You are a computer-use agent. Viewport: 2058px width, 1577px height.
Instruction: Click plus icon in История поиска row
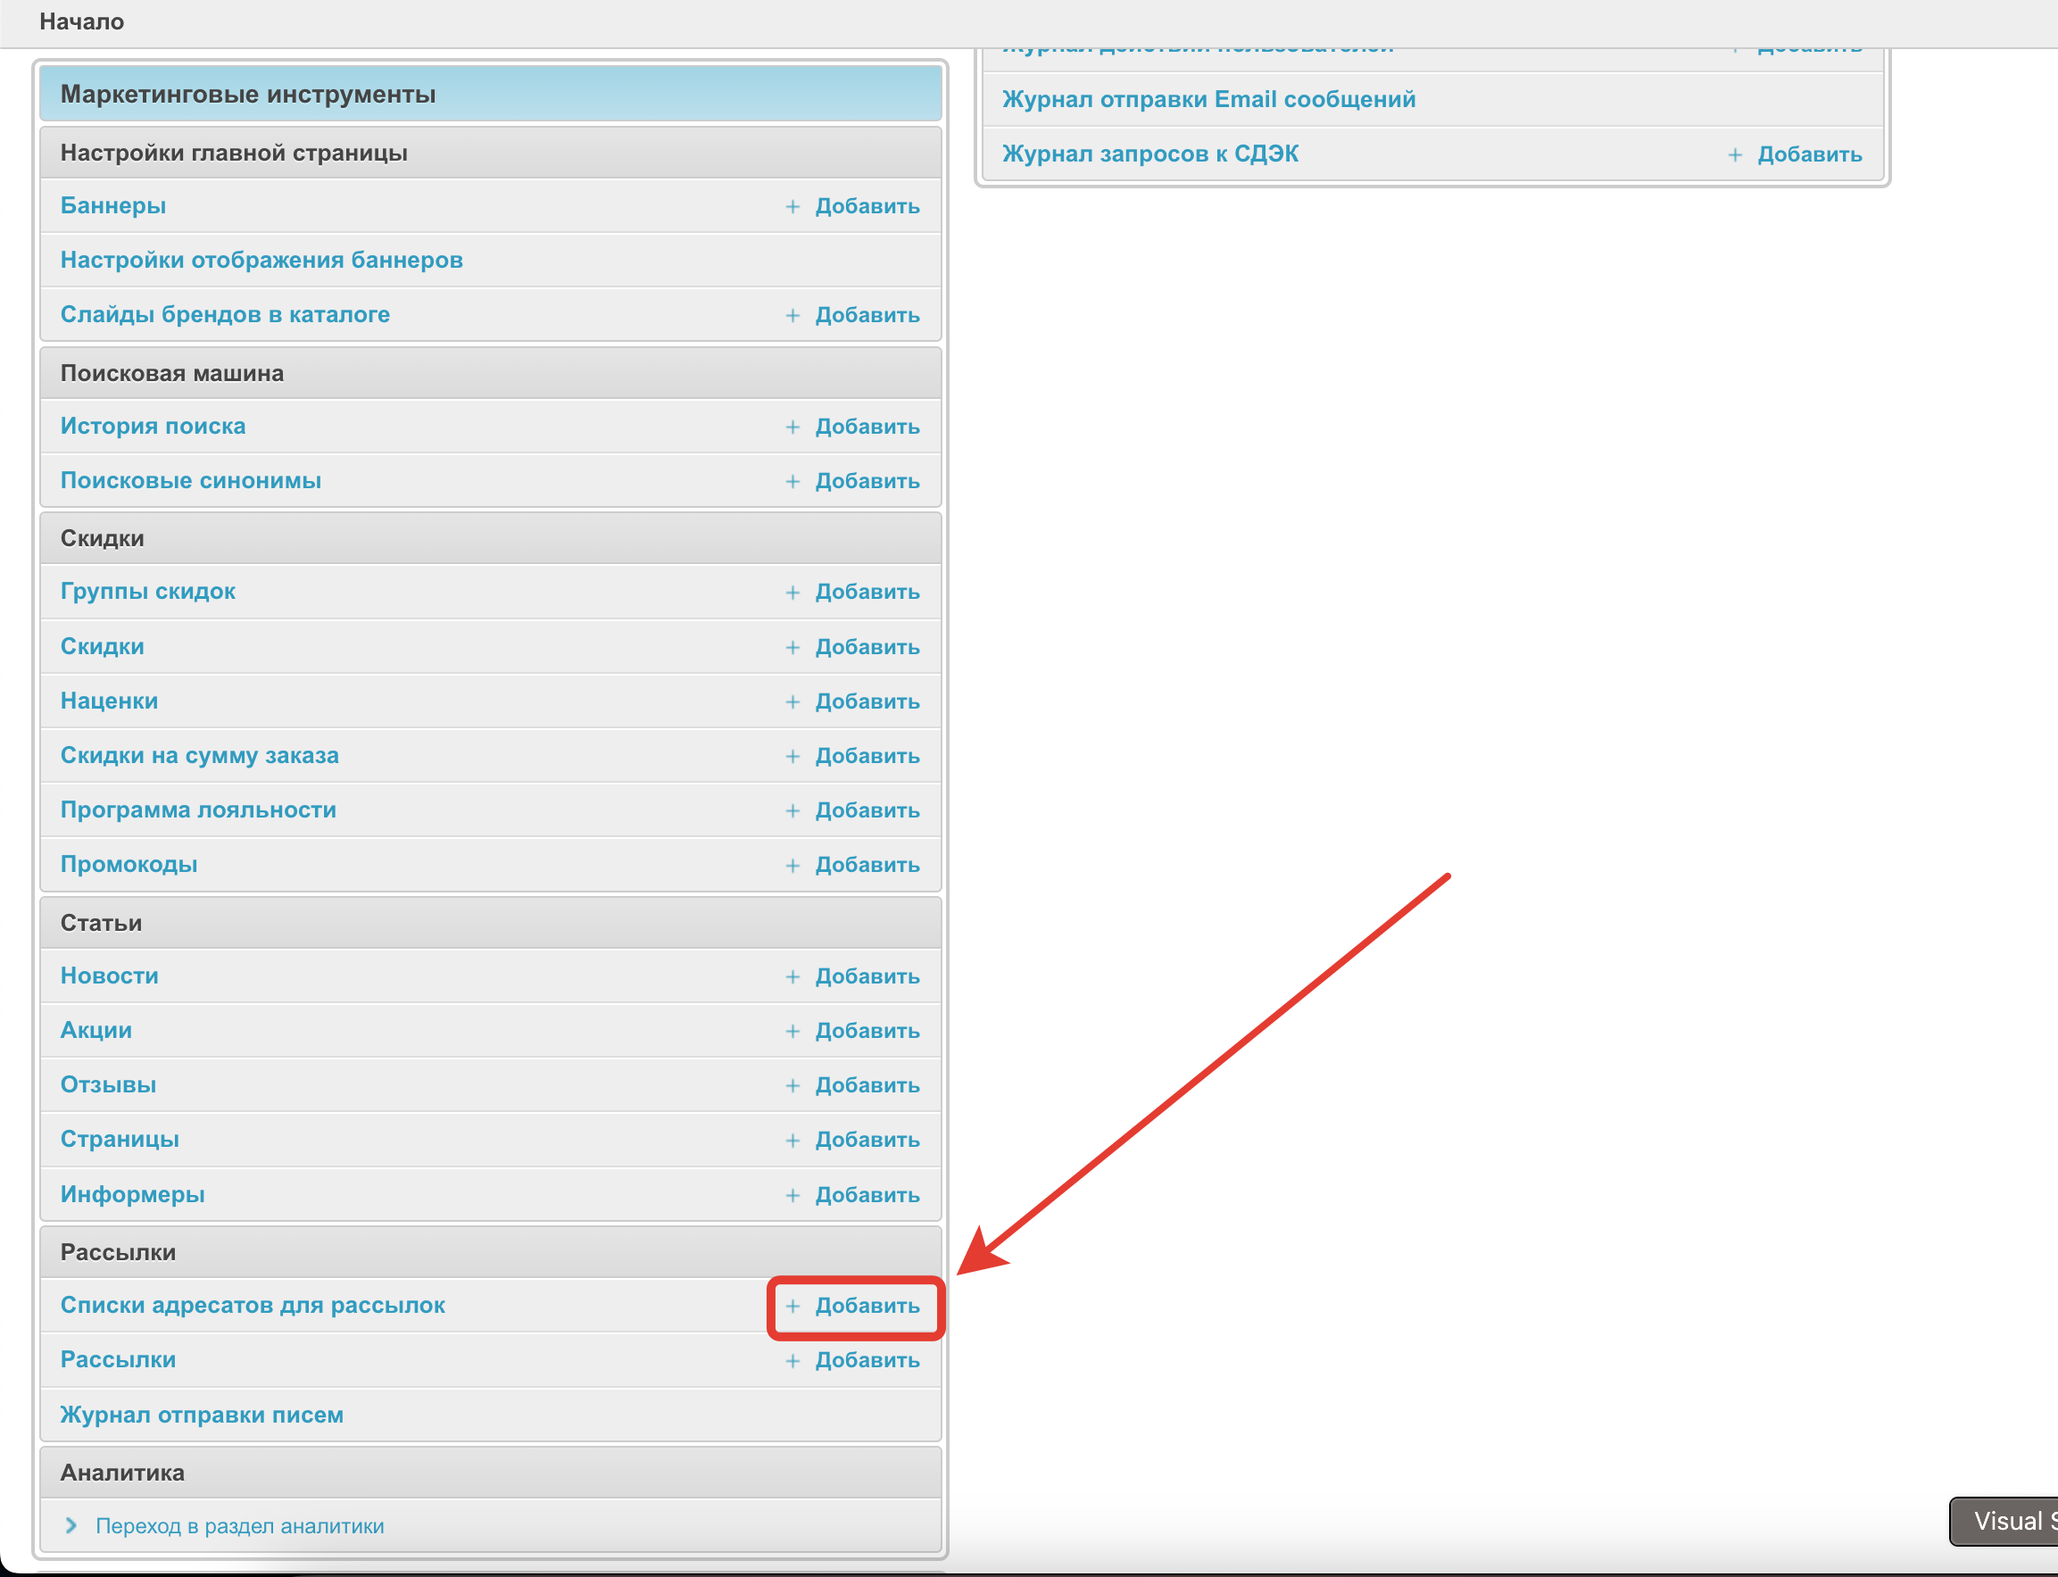pos(792,427)
